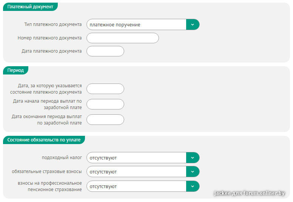The height and width of the screenshot is (202, 293).
Task: Open dropdown showing 'платежное поручение' text
Action: 136,24
